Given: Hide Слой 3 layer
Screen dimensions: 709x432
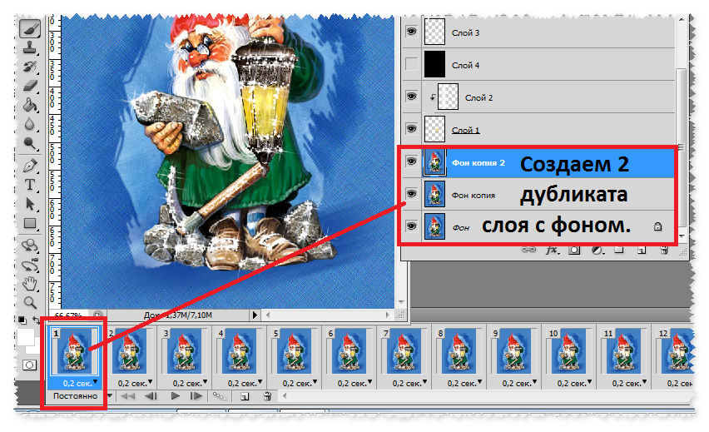Looking at the screenshot, I should click(411, 31).
